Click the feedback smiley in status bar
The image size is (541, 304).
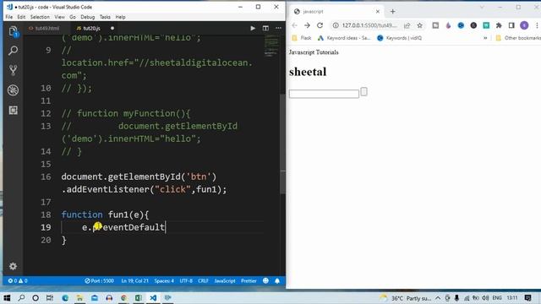(x=265, y=280)
